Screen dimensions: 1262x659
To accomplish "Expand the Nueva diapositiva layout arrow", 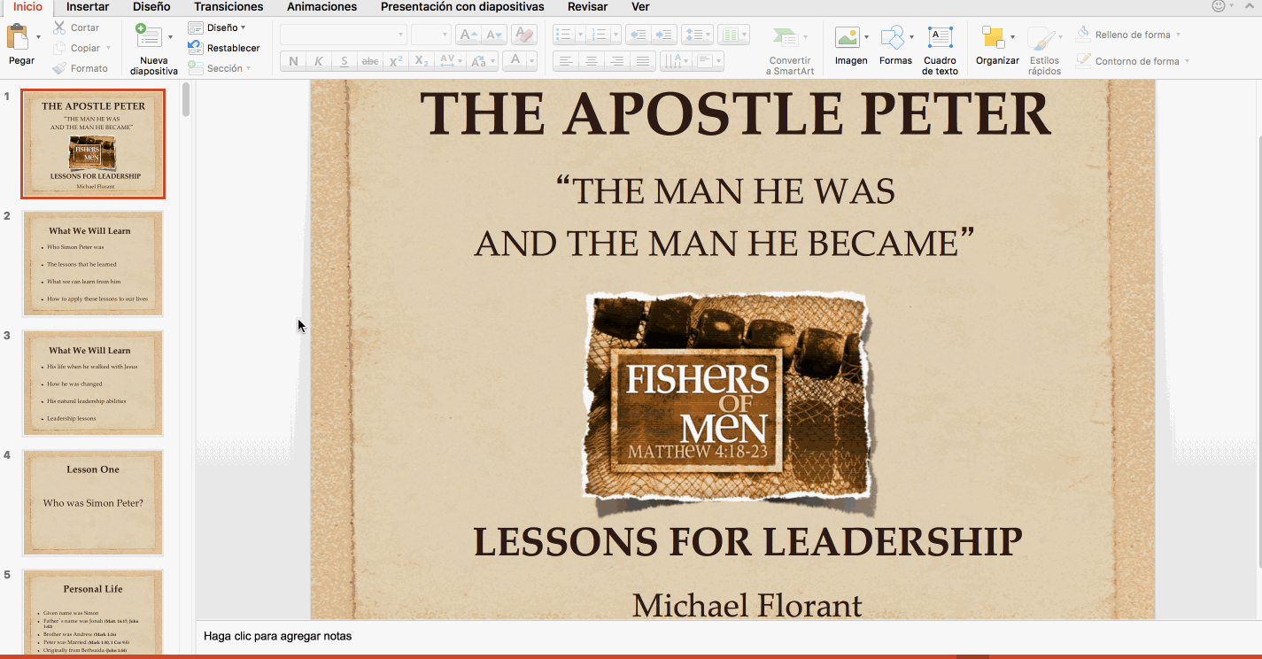I will pos(169,37).
